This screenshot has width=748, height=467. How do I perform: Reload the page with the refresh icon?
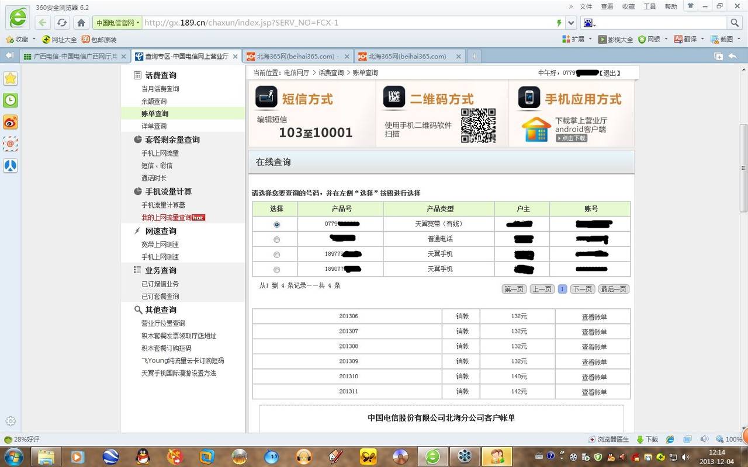62,23
